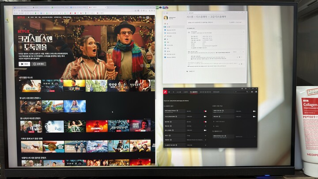Viewport: 318px width, 179px height.
Task: Click the magnifier in AMD search box
Action: pyautogui.click(x=247, y=92)
